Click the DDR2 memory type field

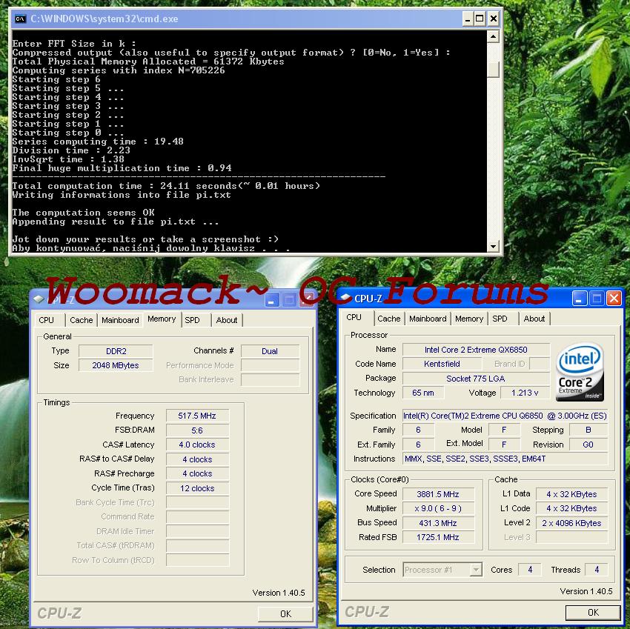(116, 351)
